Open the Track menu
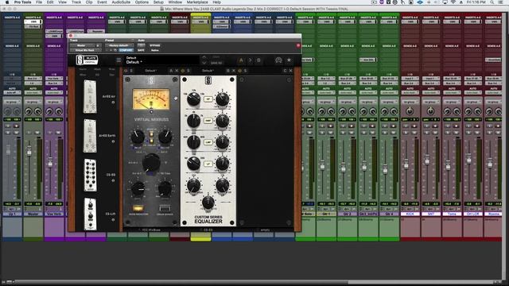 (x=76, y=2)
